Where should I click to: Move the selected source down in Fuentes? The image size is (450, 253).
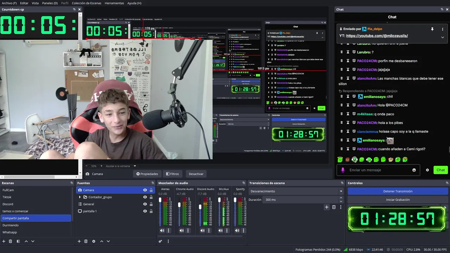click(108, 241)
